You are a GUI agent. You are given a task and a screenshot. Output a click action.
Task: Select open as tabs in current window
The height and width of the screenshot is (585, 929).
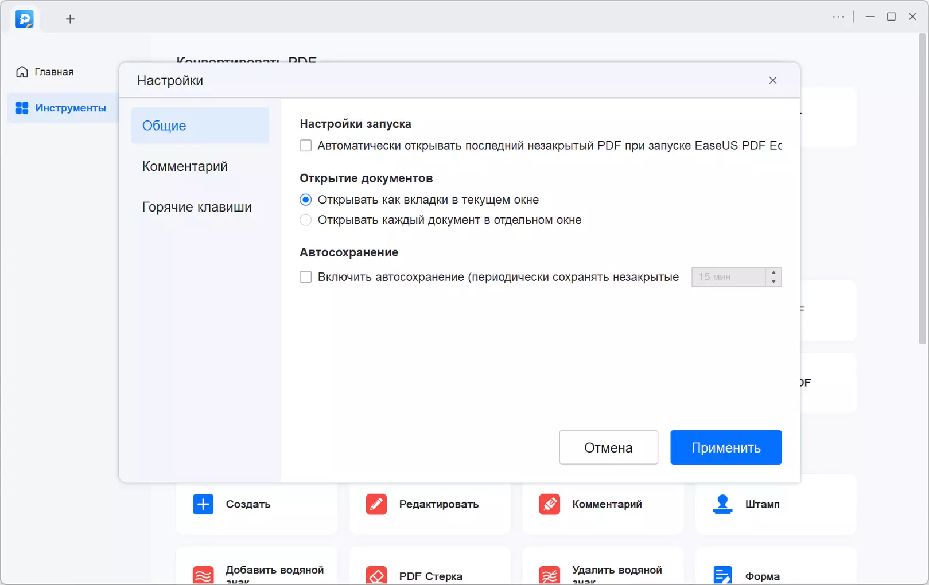(x=306, y=200)
